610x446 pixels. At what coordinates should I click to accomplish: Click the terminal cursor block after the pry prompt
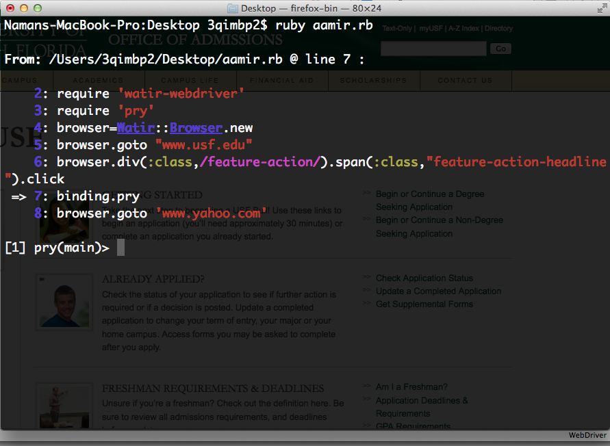(x=121, y=248)
